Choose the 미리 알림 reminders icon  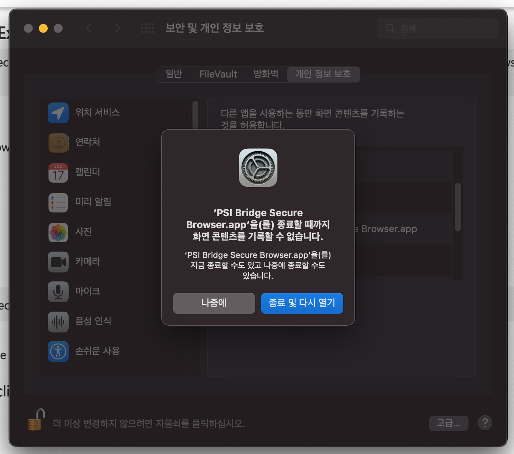[x=58, y=202]
